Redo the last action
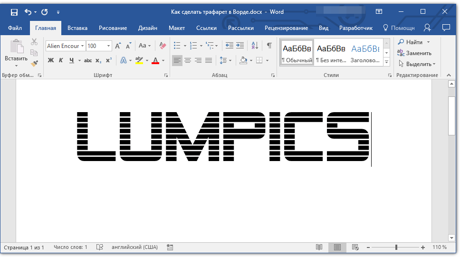This screenshot has width=460, height=257. pyautogui.click(x=45, y=12)
